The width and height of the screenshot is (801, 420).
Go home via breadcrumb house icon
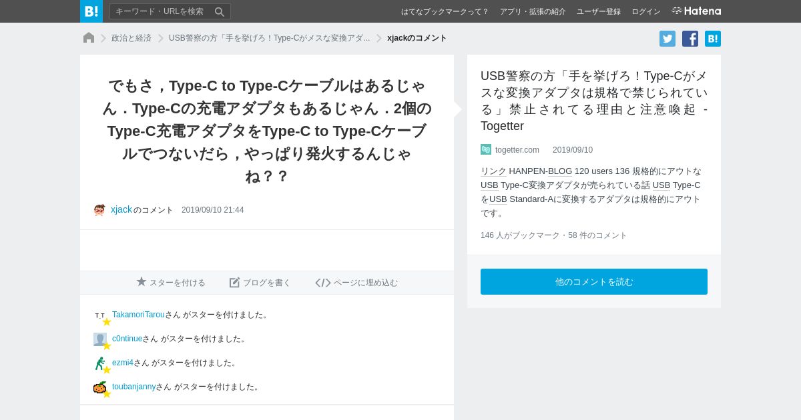[x=89, y=38]
